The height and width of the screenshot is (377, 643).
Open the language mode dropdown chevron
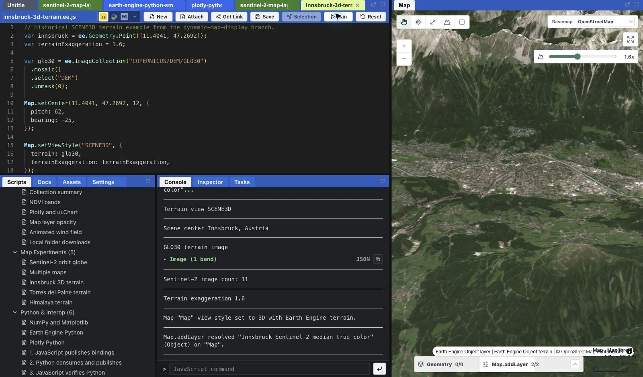click(x=135, y=17)
